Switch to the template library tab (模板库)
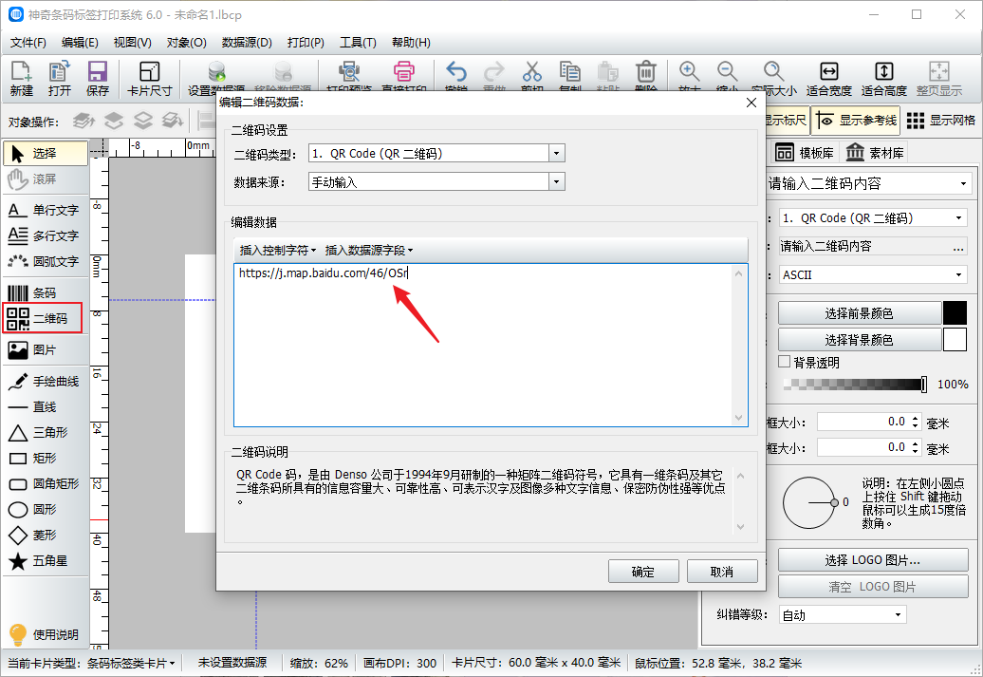Viewport: 983px width, 677px height. (805, 153)
